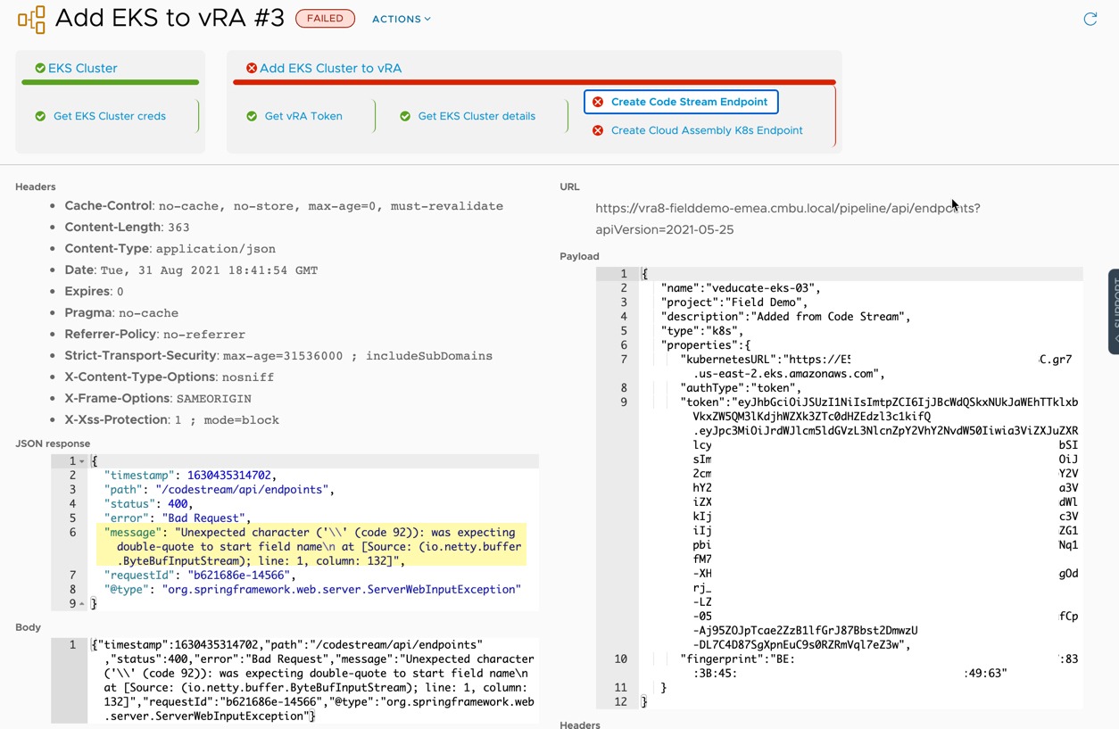Click the fingerprint line in payload
The height and width of the screenshot is (729, 1119).
[879, 667]
